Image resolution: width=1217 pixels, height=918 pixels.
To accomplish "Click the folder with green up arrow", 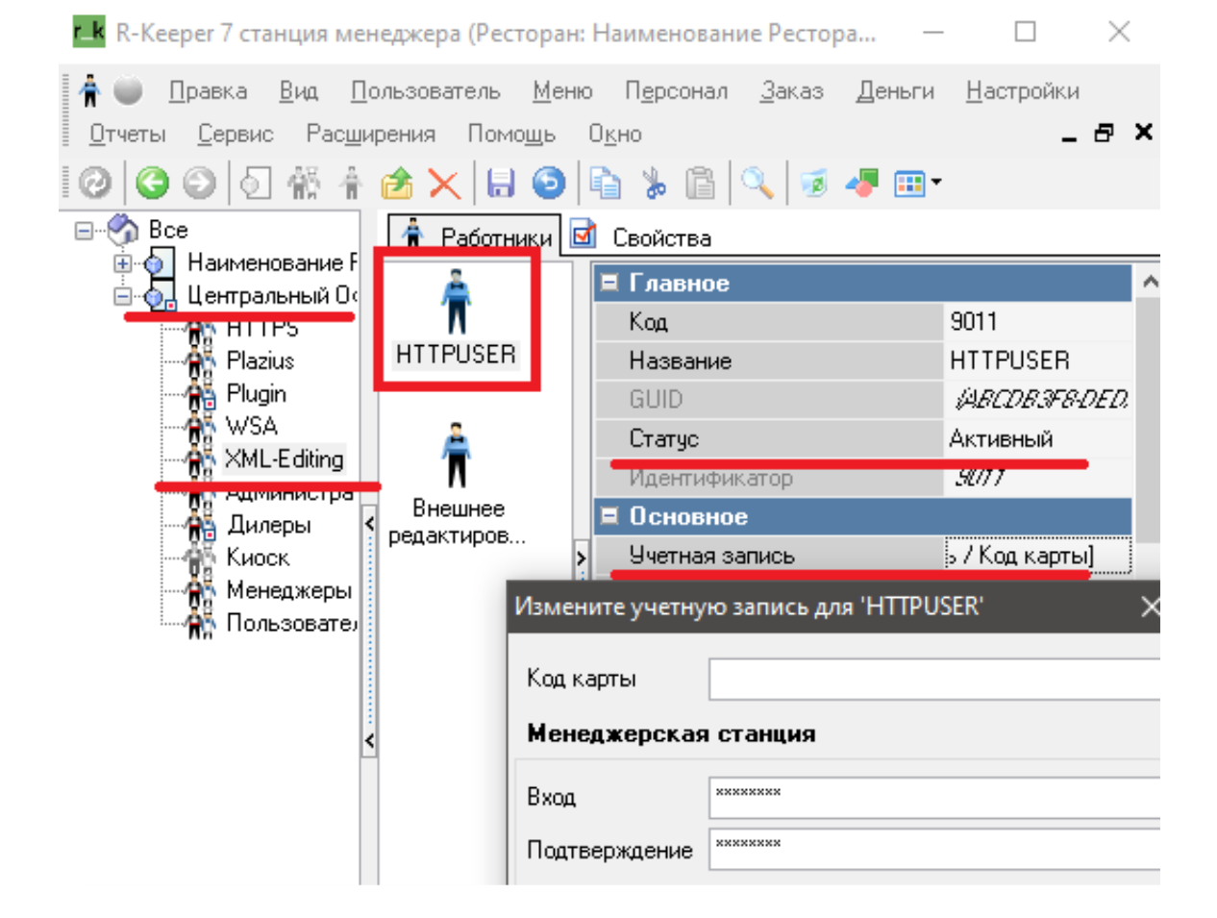I will click(x=396, y=182).
